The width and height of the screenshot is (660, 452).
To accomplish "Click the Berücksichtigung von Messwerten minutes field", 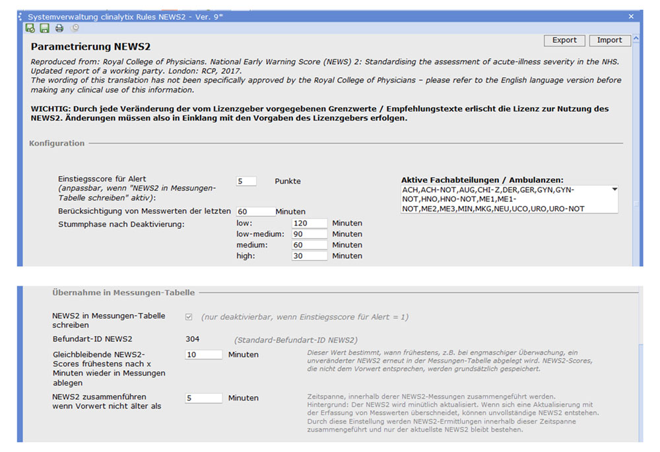I will pyautogui.click(x=253, y=211).
